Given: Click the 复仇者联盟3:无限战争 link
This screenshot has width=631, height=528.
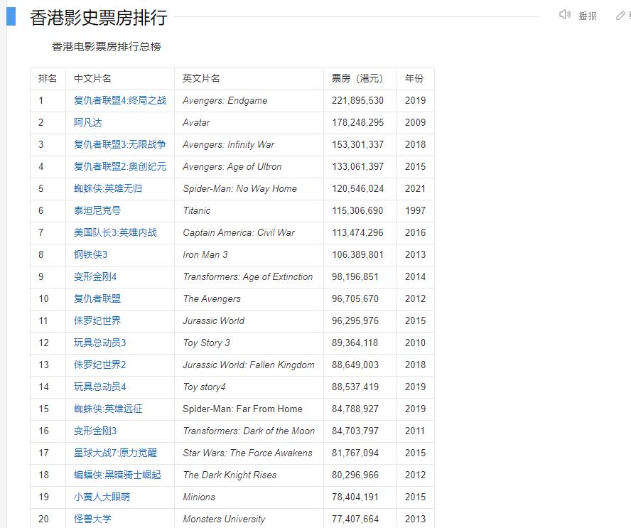Looking at the screenshot, I should [x=119, y=144].
